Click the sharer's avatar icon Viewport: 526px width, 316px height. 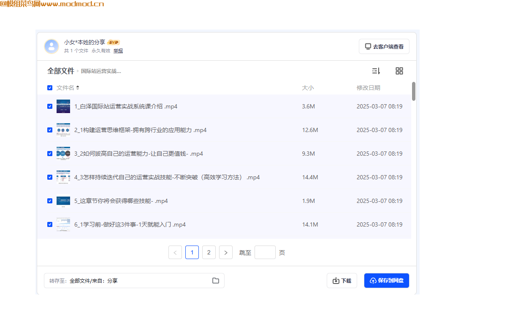[52, 46]
